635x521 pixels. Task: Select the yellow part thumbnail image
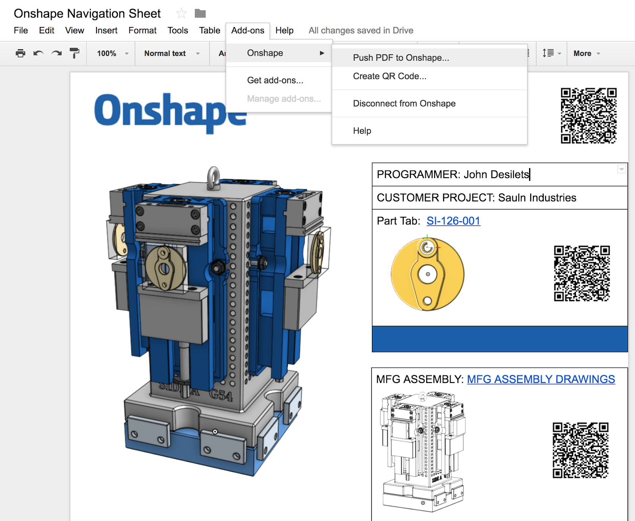click(x=427, y=274)
